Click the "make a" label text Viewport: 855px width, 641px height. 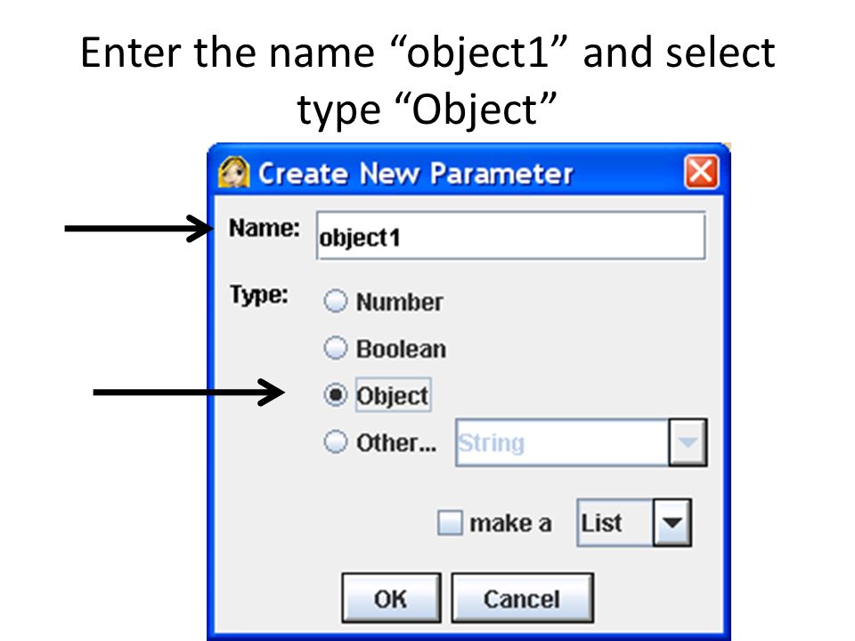(x=511, y=523)
